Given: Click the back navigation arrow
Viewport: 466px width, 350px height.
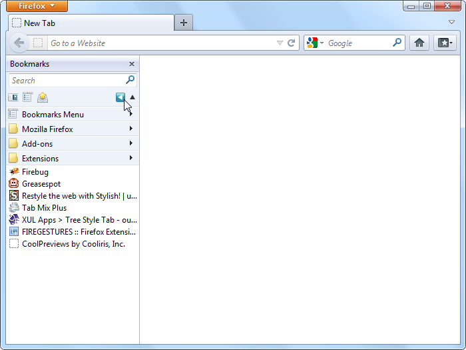Looking at the screenshot, I should (19, 43).
